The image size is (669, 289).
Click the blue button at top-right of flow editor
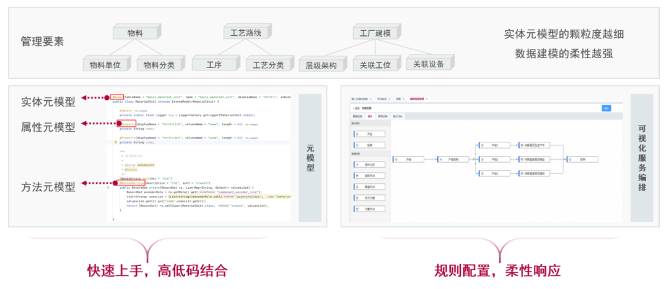(606, 108)
